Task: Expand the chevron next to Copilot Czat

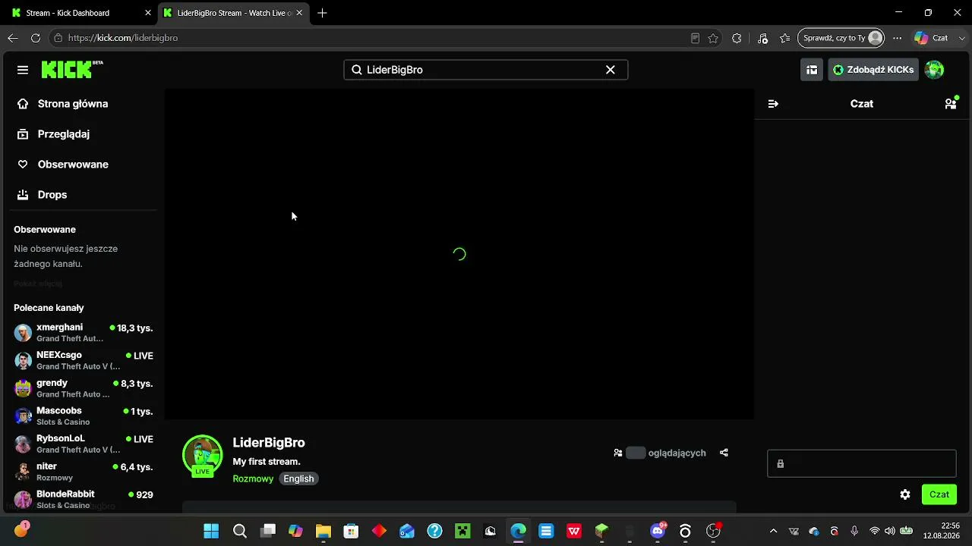Action: pos(962,38)
